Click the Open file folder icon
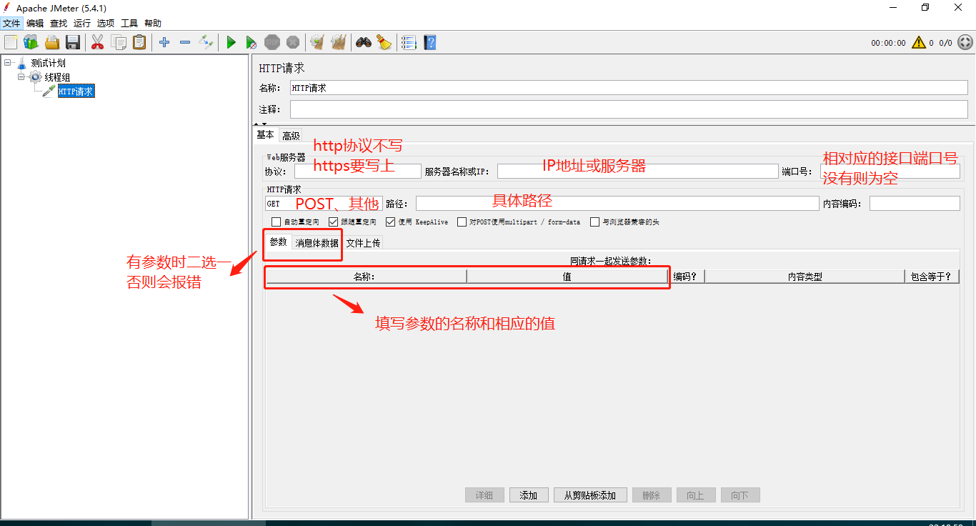 coord(52,42)
